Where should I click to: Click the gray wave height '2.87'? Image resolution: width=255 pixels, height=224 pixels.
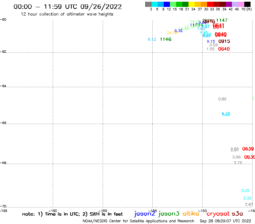(x=249, y=204)
